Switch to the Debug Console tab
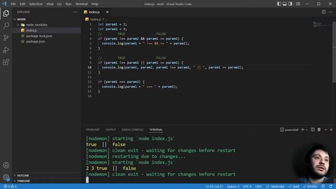Image resolution: width=336 pixels, height=189 pixels. point(132,130)
